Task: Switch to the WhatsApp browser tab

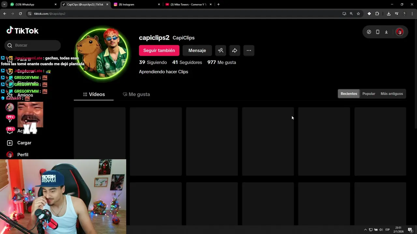Action: (x=33, y=5)
